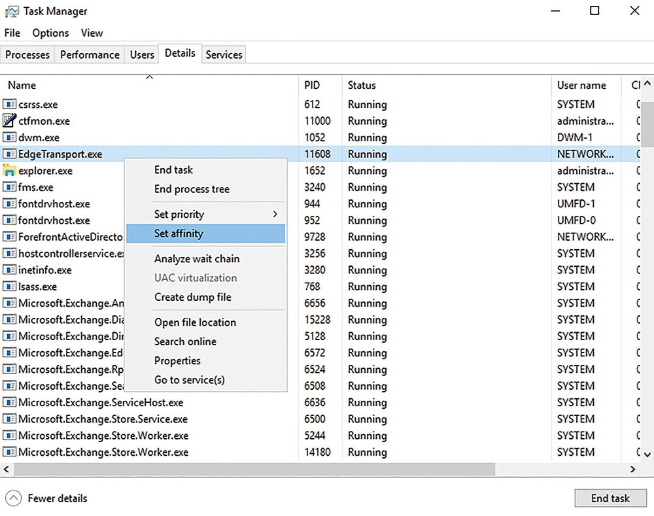Click the ctfmon.exe pen icon
The width and height of the screenshot is (654, 516).
tap(9, 120)
